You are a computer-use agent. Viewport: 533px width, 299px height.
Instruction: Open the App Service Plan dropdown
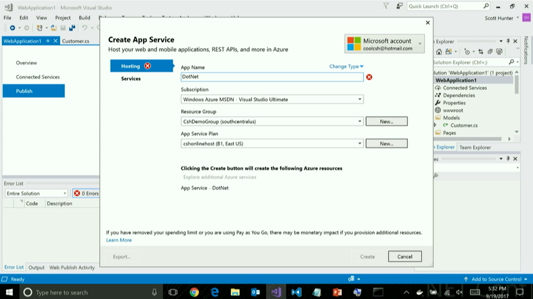click(x=360, y=144)
